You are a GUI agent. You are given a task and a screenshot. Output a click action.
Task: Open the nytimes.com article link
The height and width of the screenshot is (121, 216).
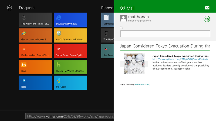pyautogui.click(x=181, y=59)
